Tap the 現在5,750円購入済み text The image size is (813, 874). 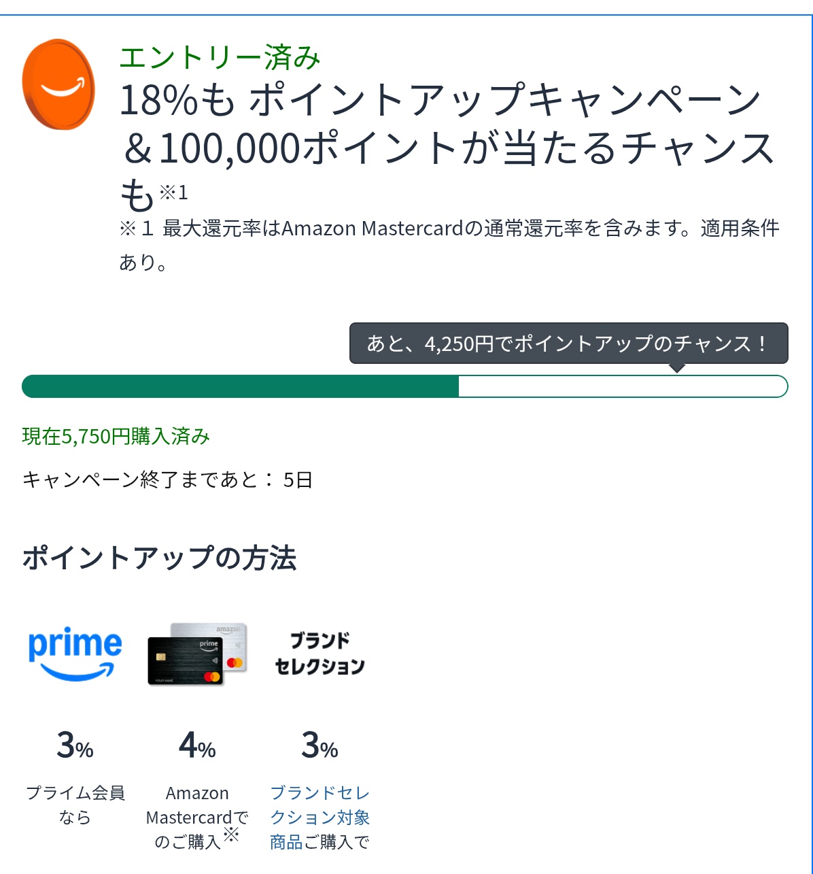point(116,436)
